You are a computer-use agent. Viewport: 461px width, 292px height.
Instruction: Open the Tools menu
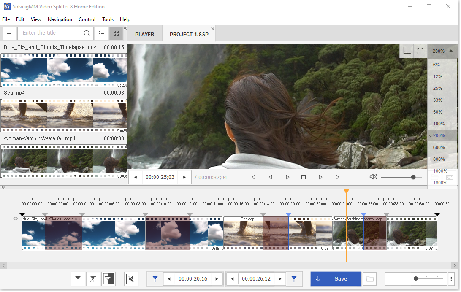108,19
